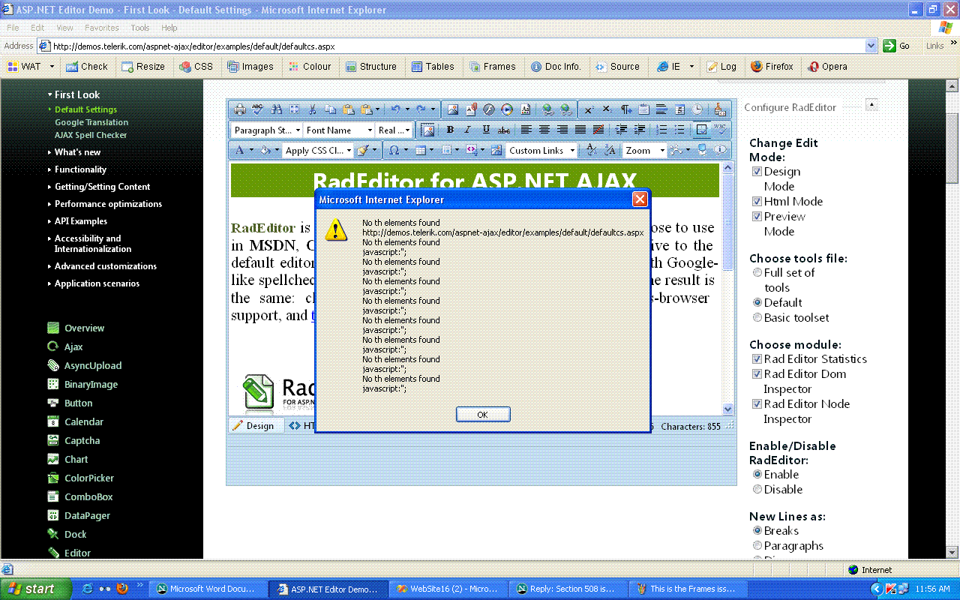Uncheck the Preview Mode checkbox
Viewport: 960px width, 600px height.
[757, 217]
